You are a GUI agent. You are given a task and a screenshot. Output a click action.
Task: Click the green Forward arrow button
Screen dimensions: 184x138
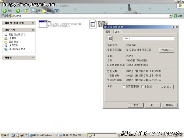tap(18, 11)
